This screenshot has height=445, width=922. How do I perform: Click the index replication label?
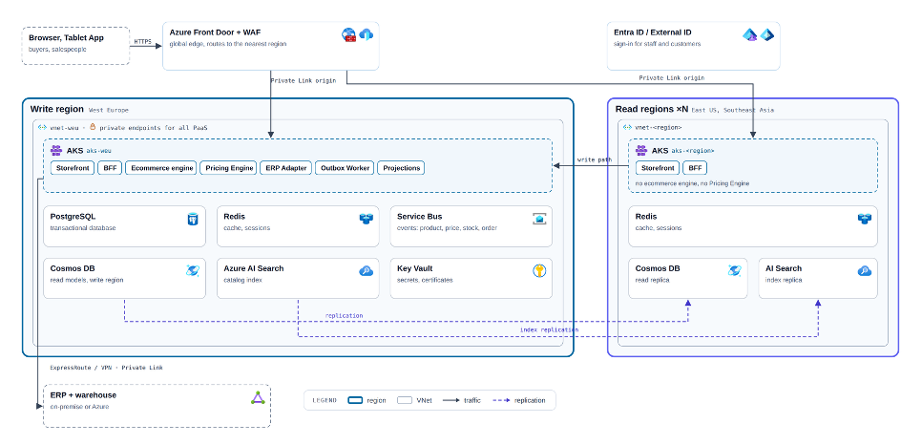[549, 329]
